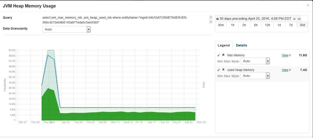Image resolution: width=313 pixels, height=138 pixels.
Task: Open Min Max Style dropdown for Max Memory
Action: [x=255, y=61]
